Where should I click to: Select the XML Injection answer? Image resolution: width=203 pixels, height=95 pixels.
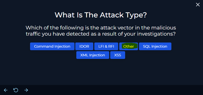pos(93,55)
